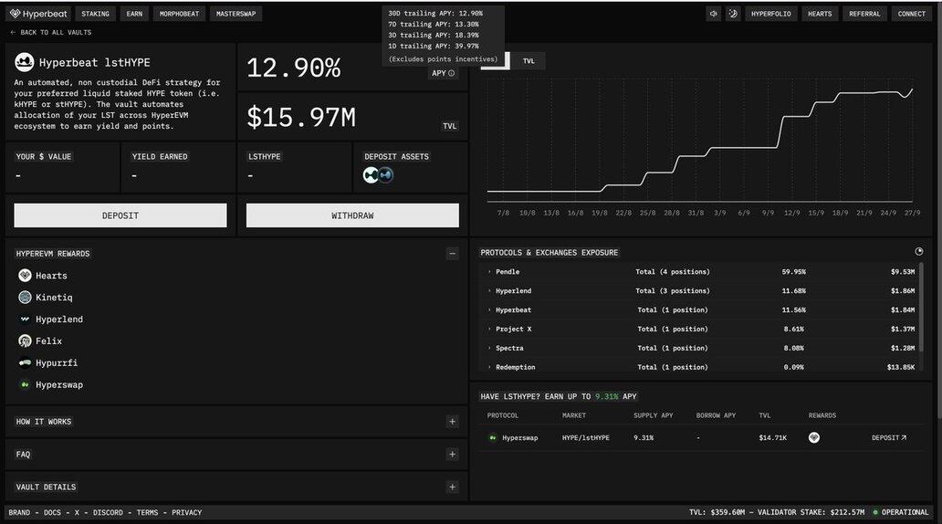Viewport: 942px width, 524px height.
Task: Collapse the HyperEVM Rewards section
Action: coord(453,254)
